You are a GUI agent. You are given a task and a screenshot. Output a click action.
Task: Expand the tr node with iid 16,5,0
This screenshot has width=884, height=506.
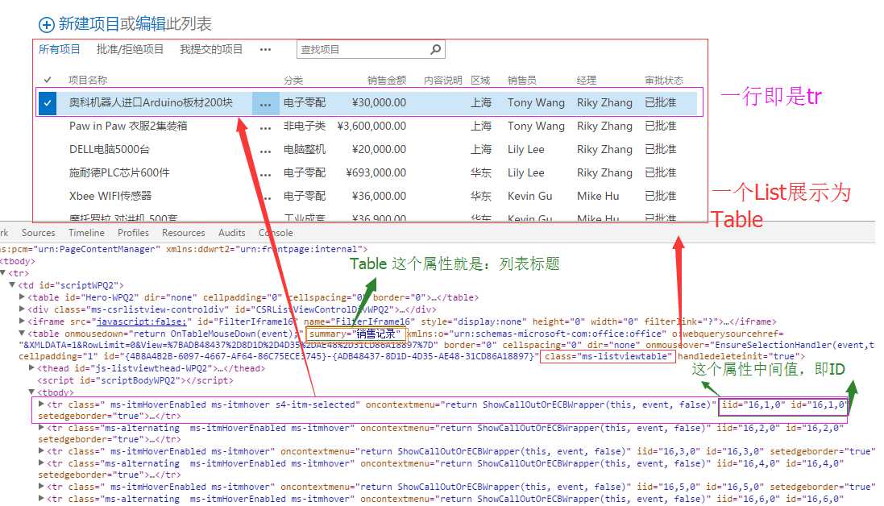coord(41,487)
